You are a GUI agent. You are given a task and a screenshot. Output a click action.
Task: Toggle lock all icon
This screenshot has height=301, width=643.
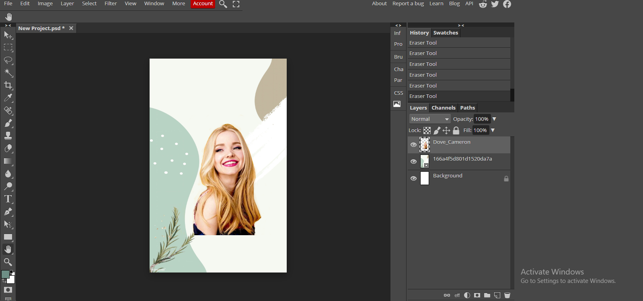(456, 130)
